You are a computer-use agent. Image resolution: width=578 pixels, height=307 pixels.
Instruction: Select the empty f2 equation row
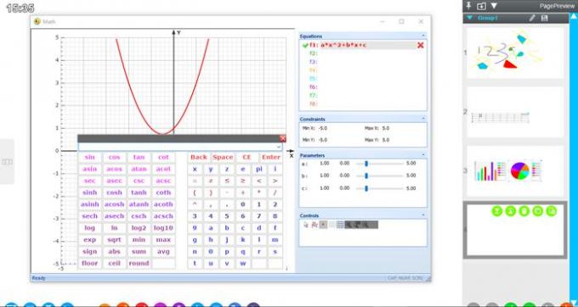[x=363, y=53]
